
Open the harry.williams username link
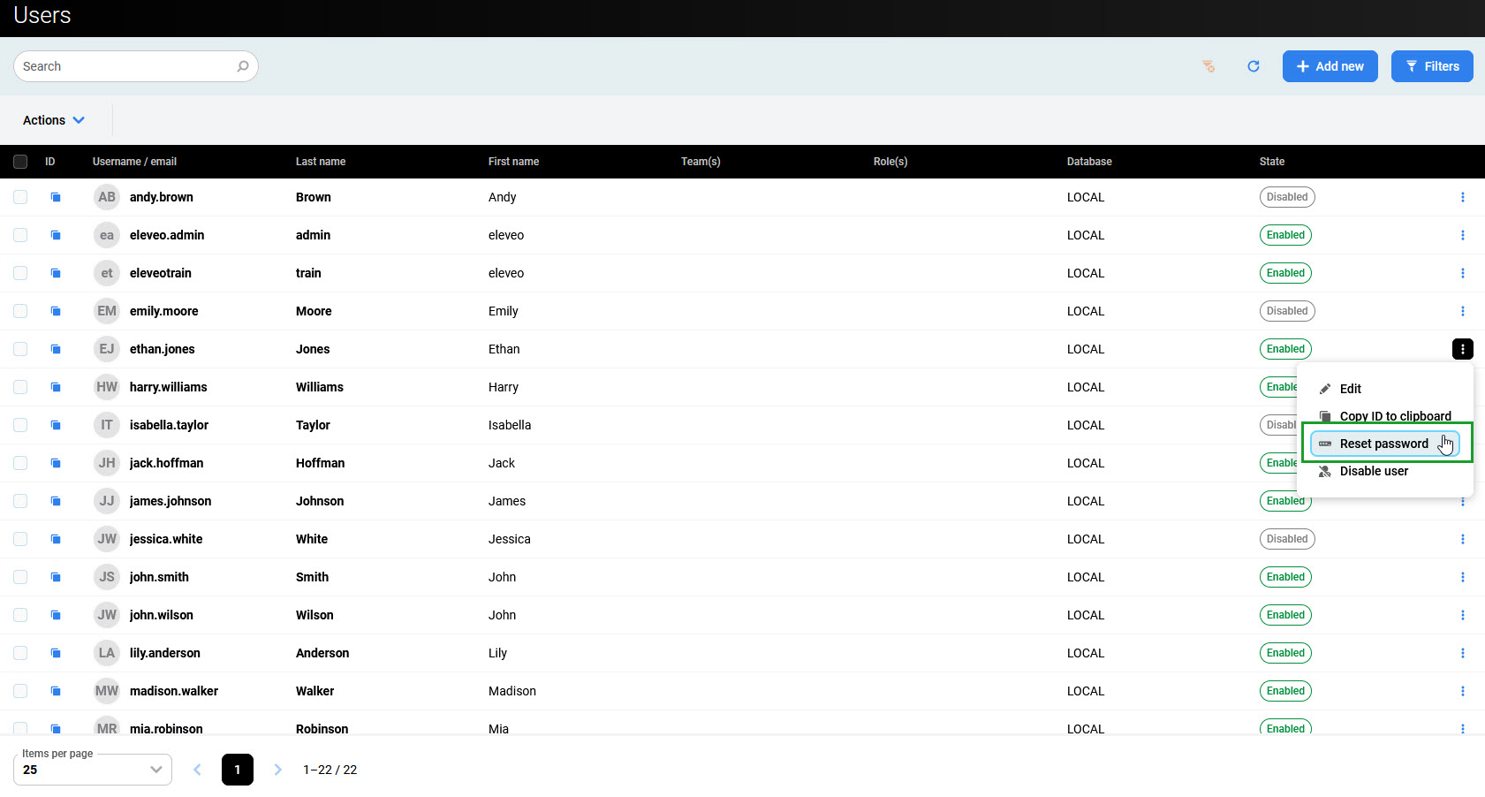(168, 387)
